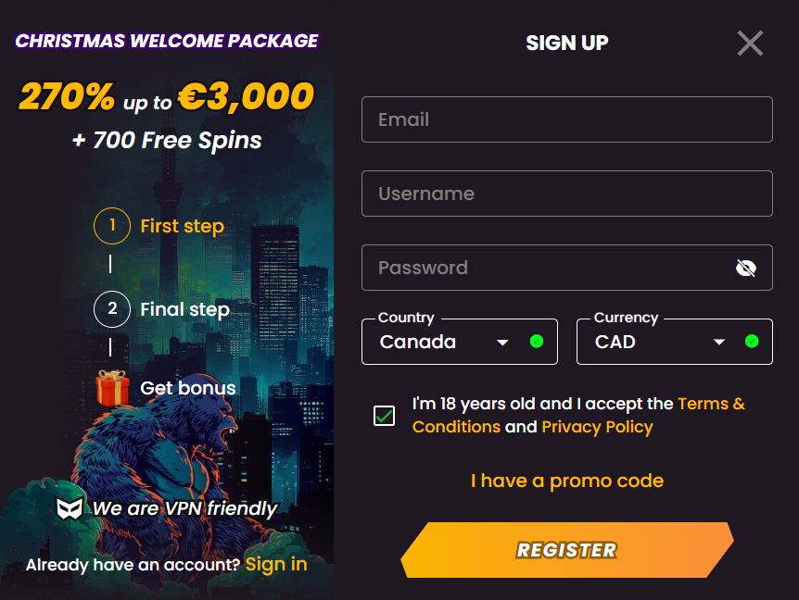
Task: Select the step 1 circle icon
Action: [x=111, y=225]
